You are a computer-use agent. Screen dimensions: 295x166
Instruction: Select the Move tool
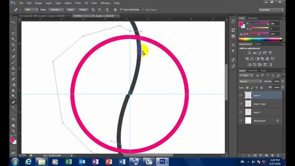[13, 22]
